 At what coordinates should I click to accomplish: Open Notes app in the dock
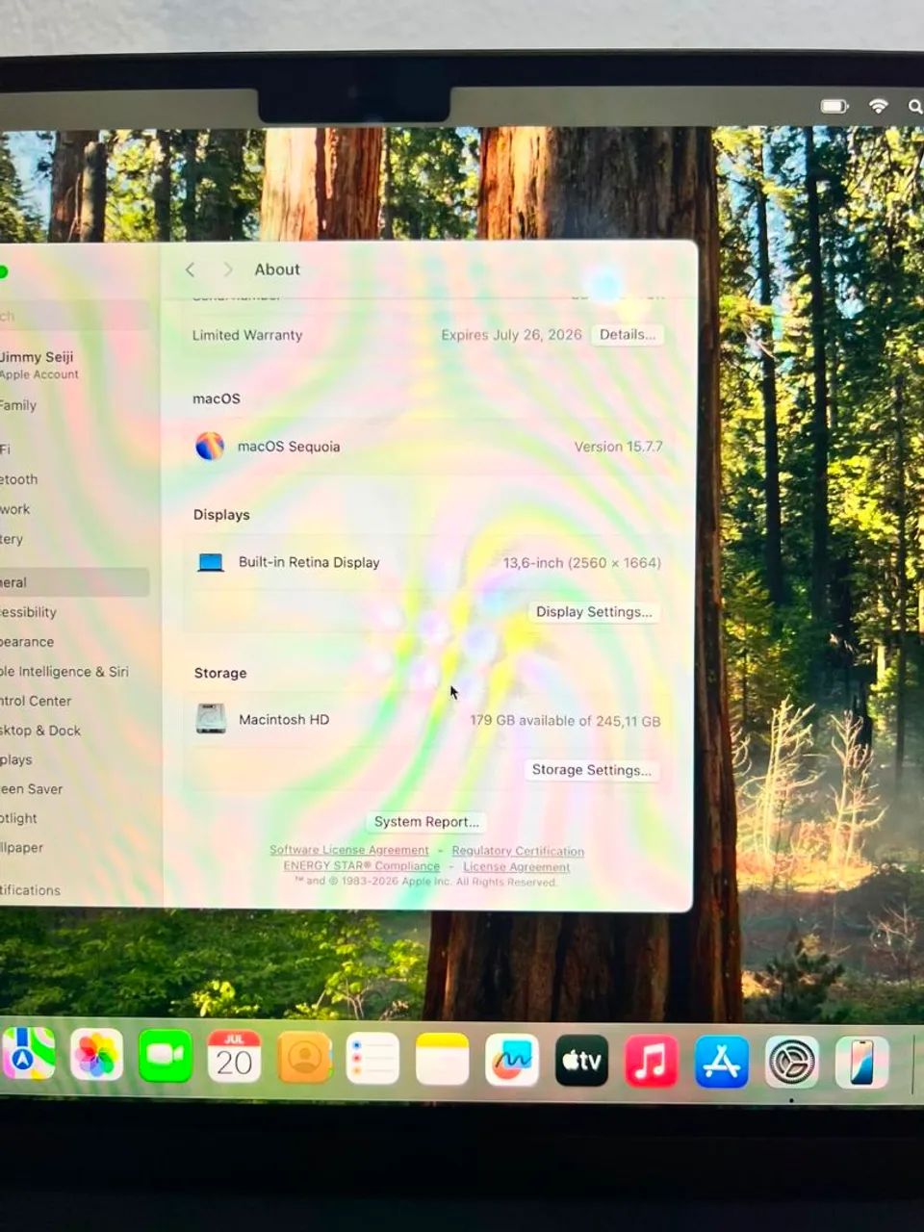coord(442,1060)
